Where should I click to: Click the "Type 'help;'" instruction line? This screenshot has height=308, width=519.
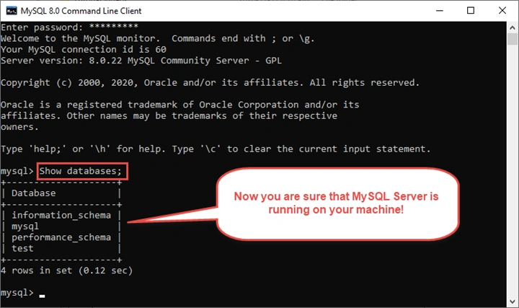pyautogui.click(x=216, y=149)
